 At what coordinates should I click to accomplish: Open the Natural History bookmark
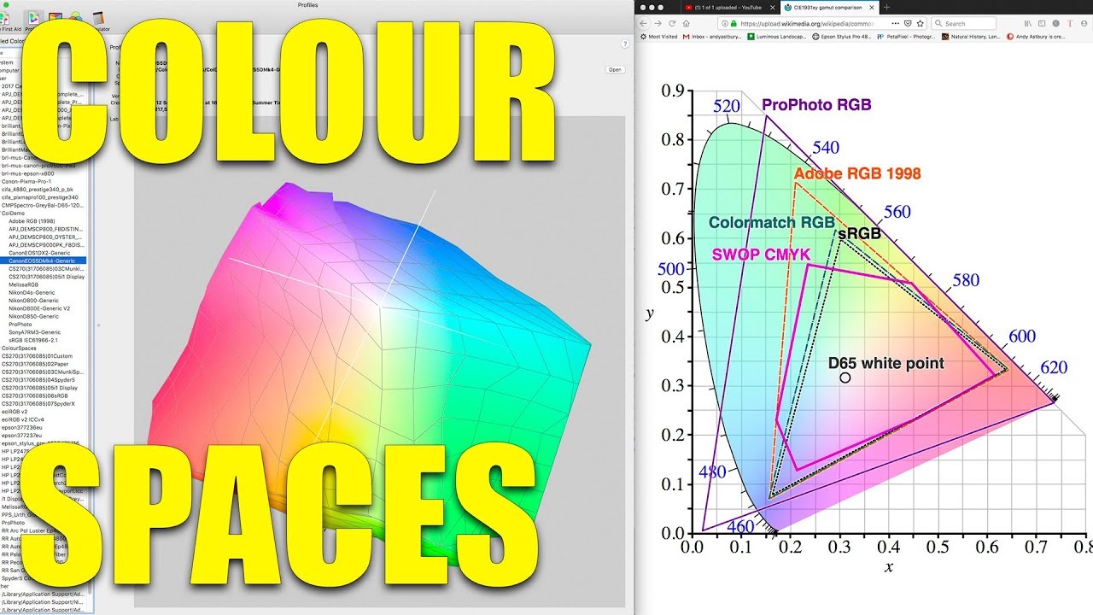971,37
